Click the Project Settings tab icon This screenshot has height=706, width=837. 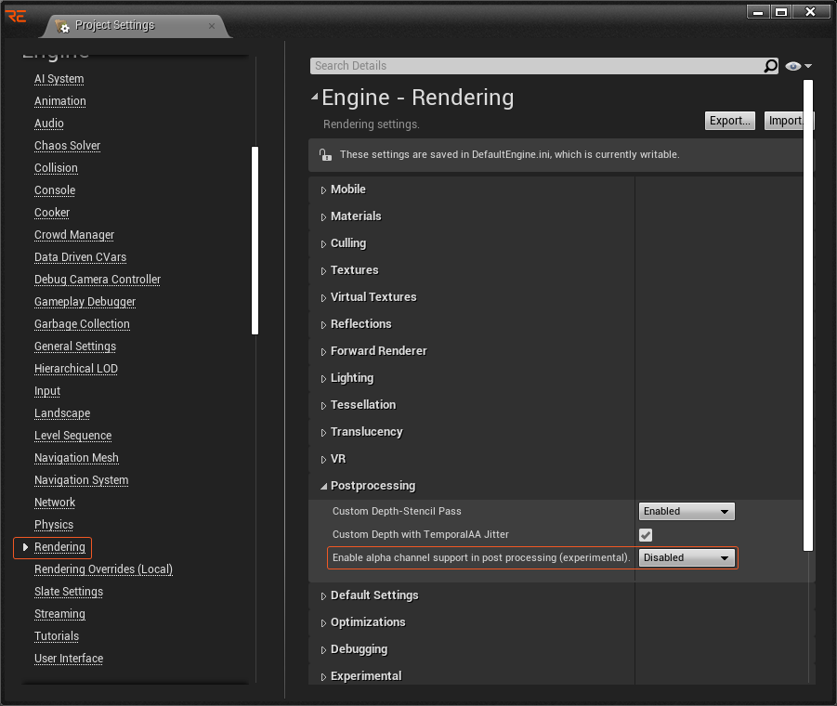pos(62,26)
